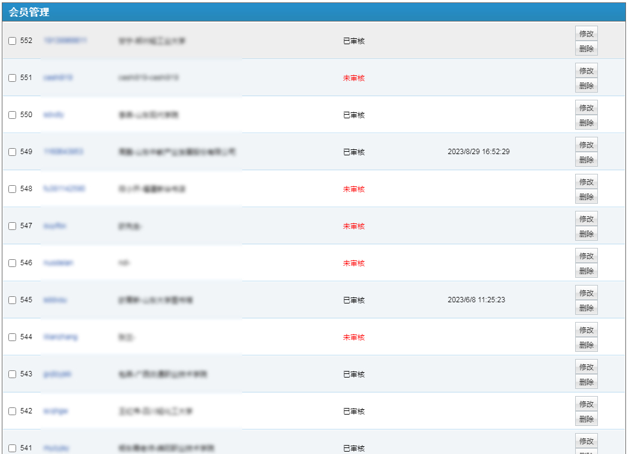Image resolution: width=629 pixels, height=454 pixels.
Task: Check the checkbox for member 552
Action: [12, 41]
